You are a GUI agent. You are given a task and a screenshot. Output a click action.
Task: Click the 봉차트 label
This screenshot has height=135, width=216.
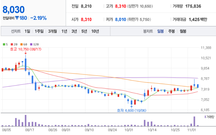coord(148,31)
